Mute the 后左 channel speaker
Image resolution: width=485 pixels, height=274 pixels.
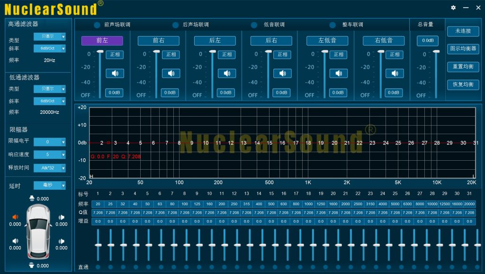(227, 73)
